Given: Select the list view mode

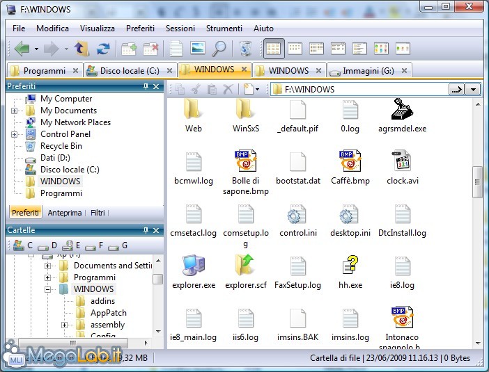Looking at the screenshot, I should pos(316,49).
